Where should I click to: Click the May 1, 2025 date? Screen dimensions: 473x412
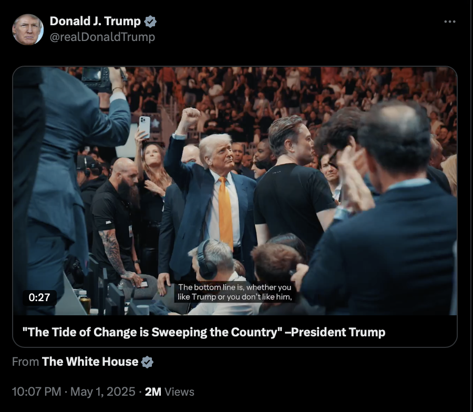point(102,392)
